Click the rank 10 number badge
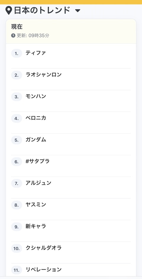The image size is (142, 279). [17, 248]
